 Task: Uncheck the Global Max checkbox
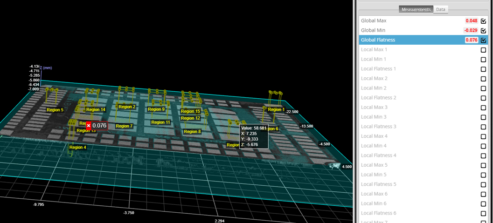point(483,21)
